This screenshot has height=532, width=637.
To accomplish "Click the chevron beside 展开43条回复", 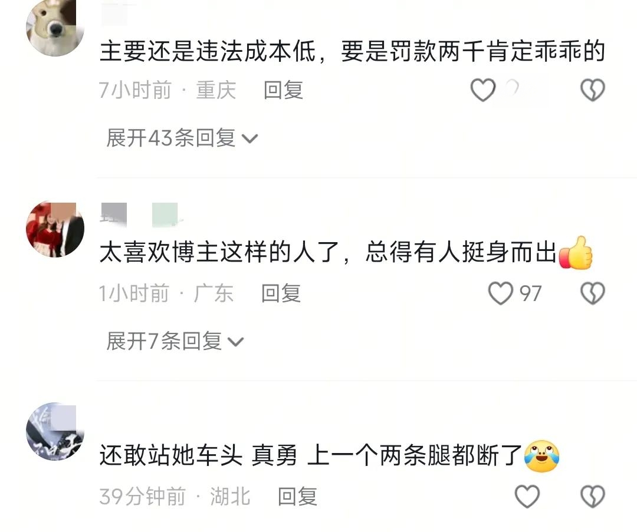I will [249, 139].
